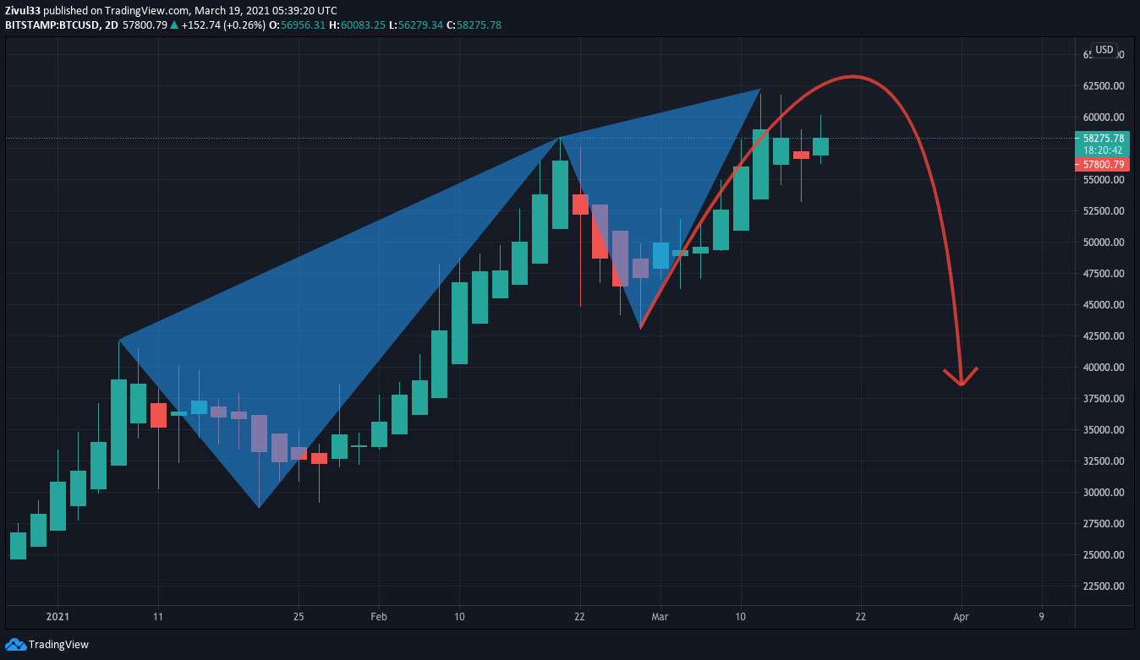The image size is (1140, 660).
Task: Click the Feb label on time axis
Action: point(379,617)
